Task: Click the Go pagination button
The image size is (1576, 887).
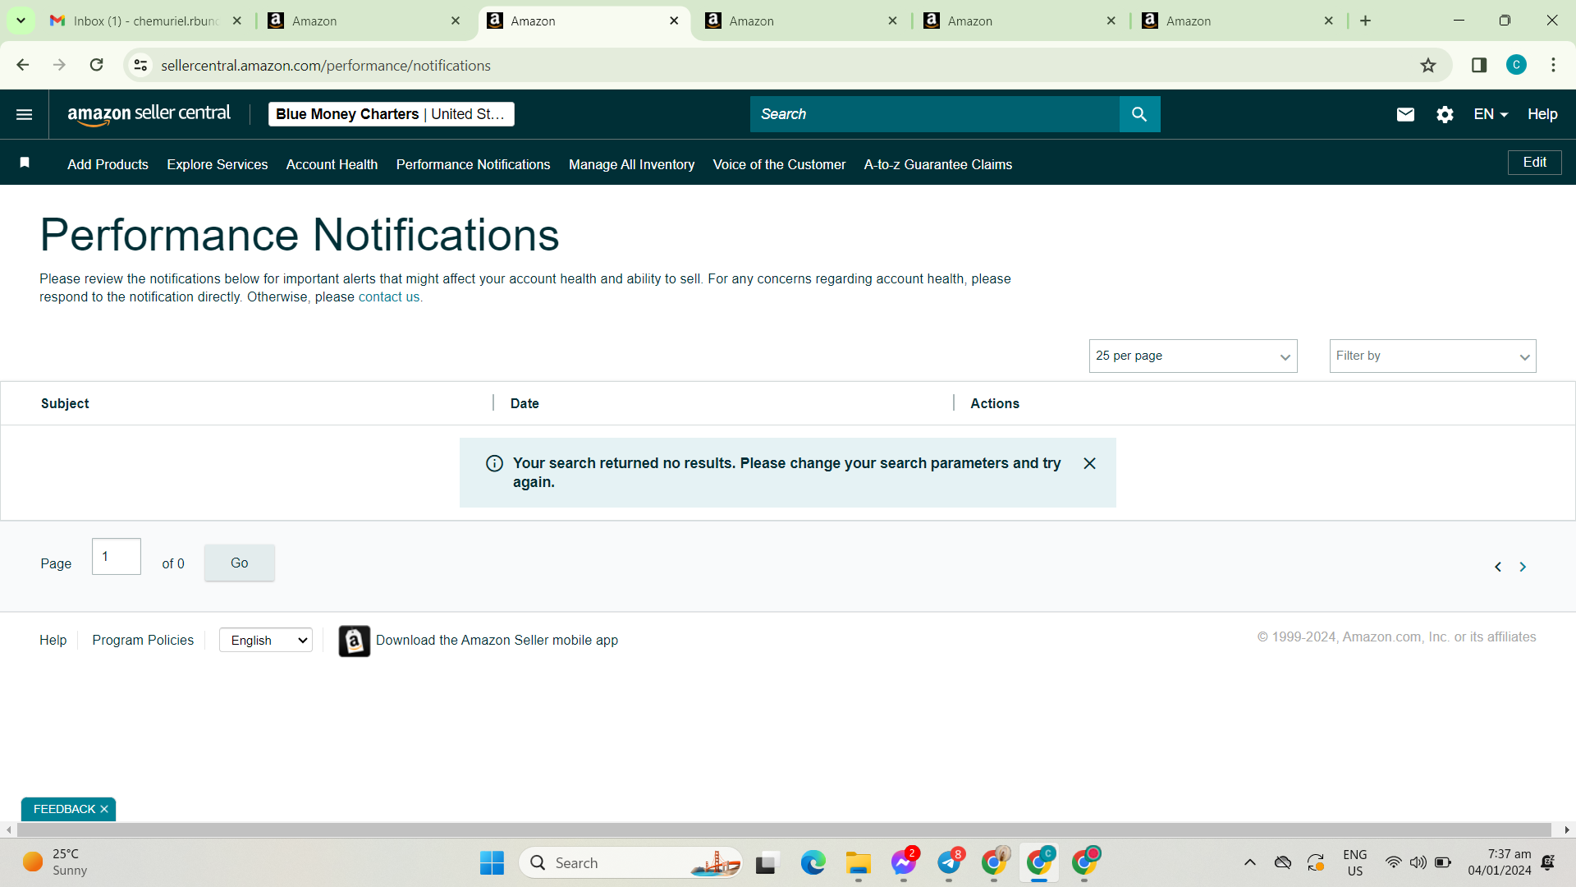Action: (x=239, y=563)
